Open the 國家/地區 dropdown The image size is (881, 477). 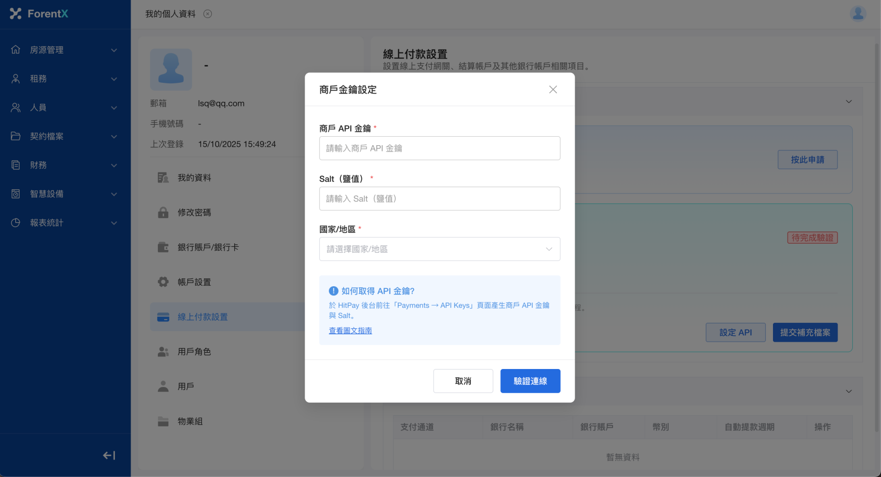click(439, 249)
